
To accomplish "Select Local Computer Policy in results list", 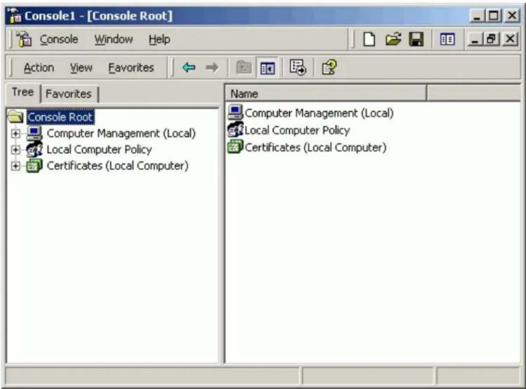I will 297,130.
